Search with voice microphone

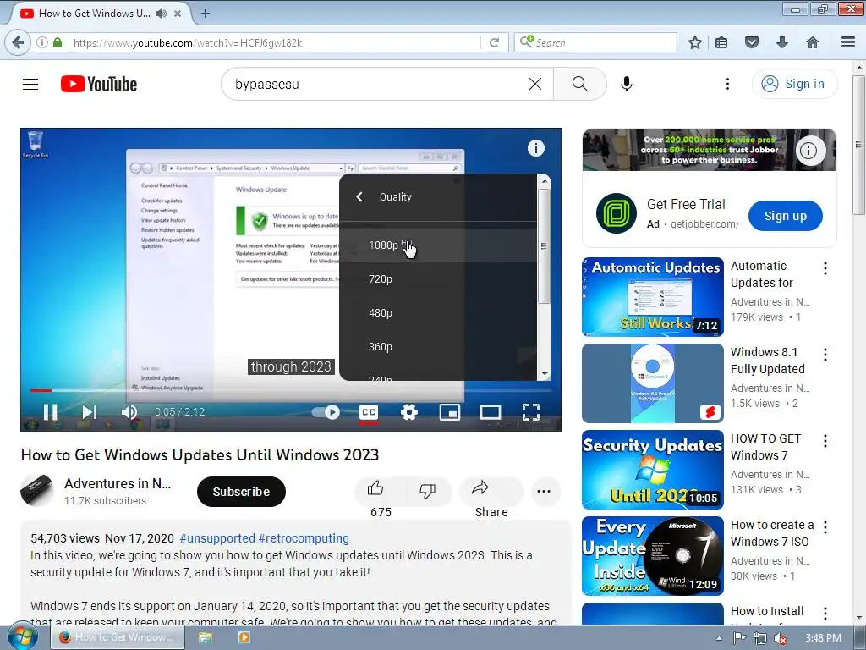(x=627, y=84)
